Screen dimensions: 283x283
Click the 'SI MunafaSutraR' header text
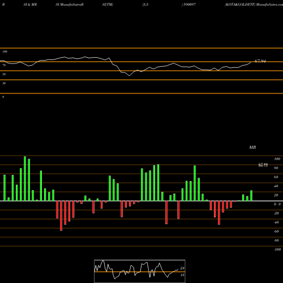[70, 5]
